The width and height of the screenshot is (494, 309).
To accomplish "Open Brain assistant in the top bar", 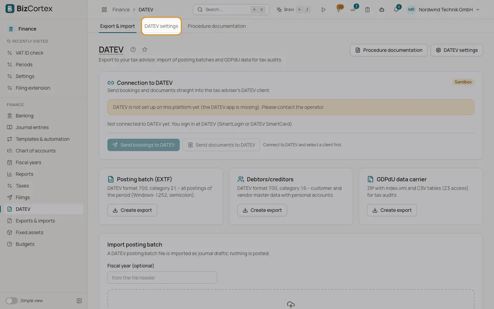I will (x=293, y=10).
